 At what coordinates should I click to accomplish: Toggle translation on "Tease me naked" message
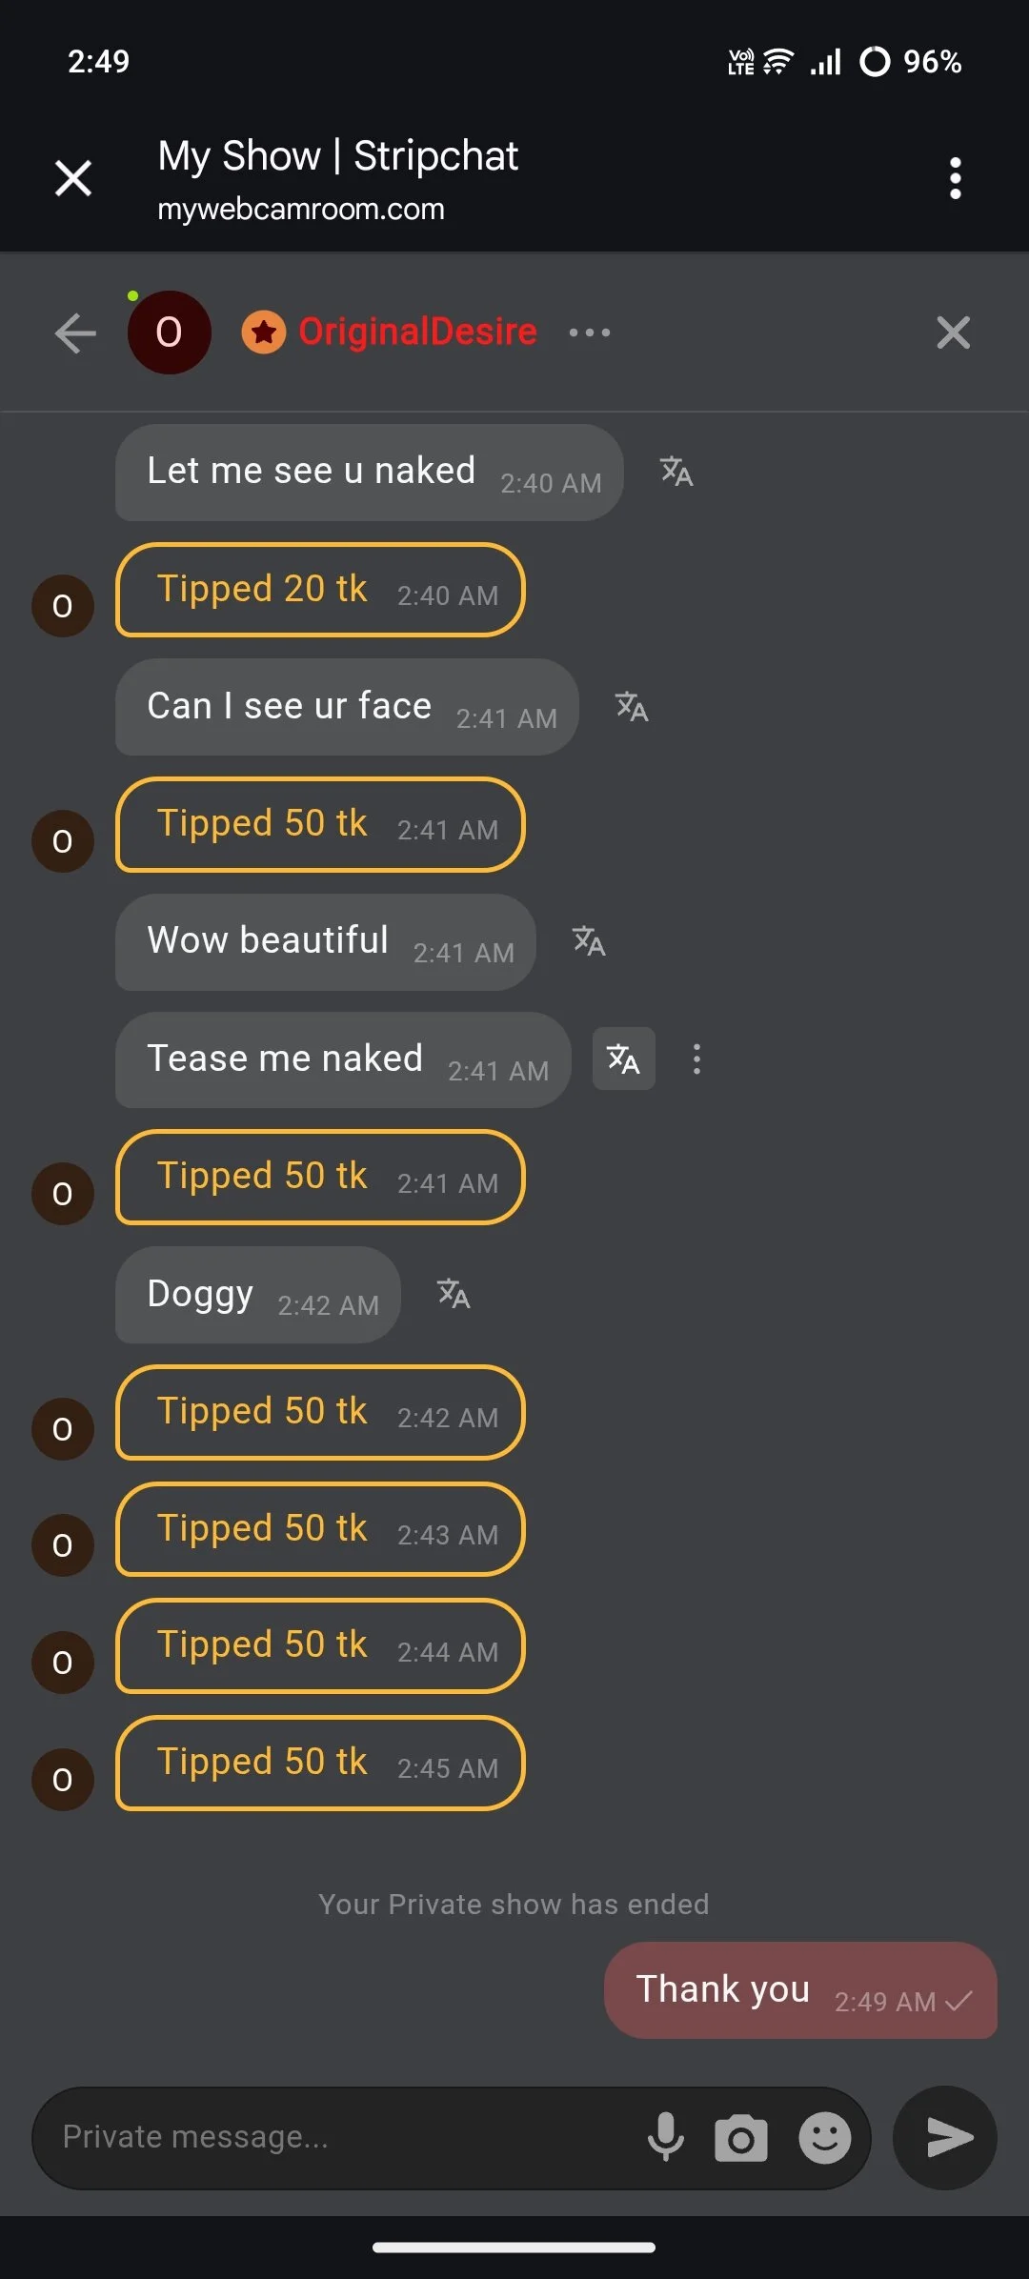pyautogui.click(x=623, y=1059)
